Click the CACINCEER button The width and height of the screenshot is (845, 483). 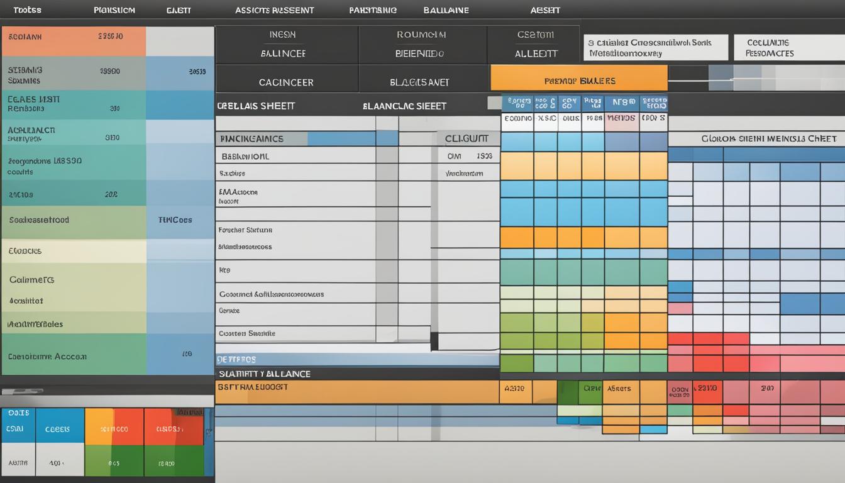point(287,82)
